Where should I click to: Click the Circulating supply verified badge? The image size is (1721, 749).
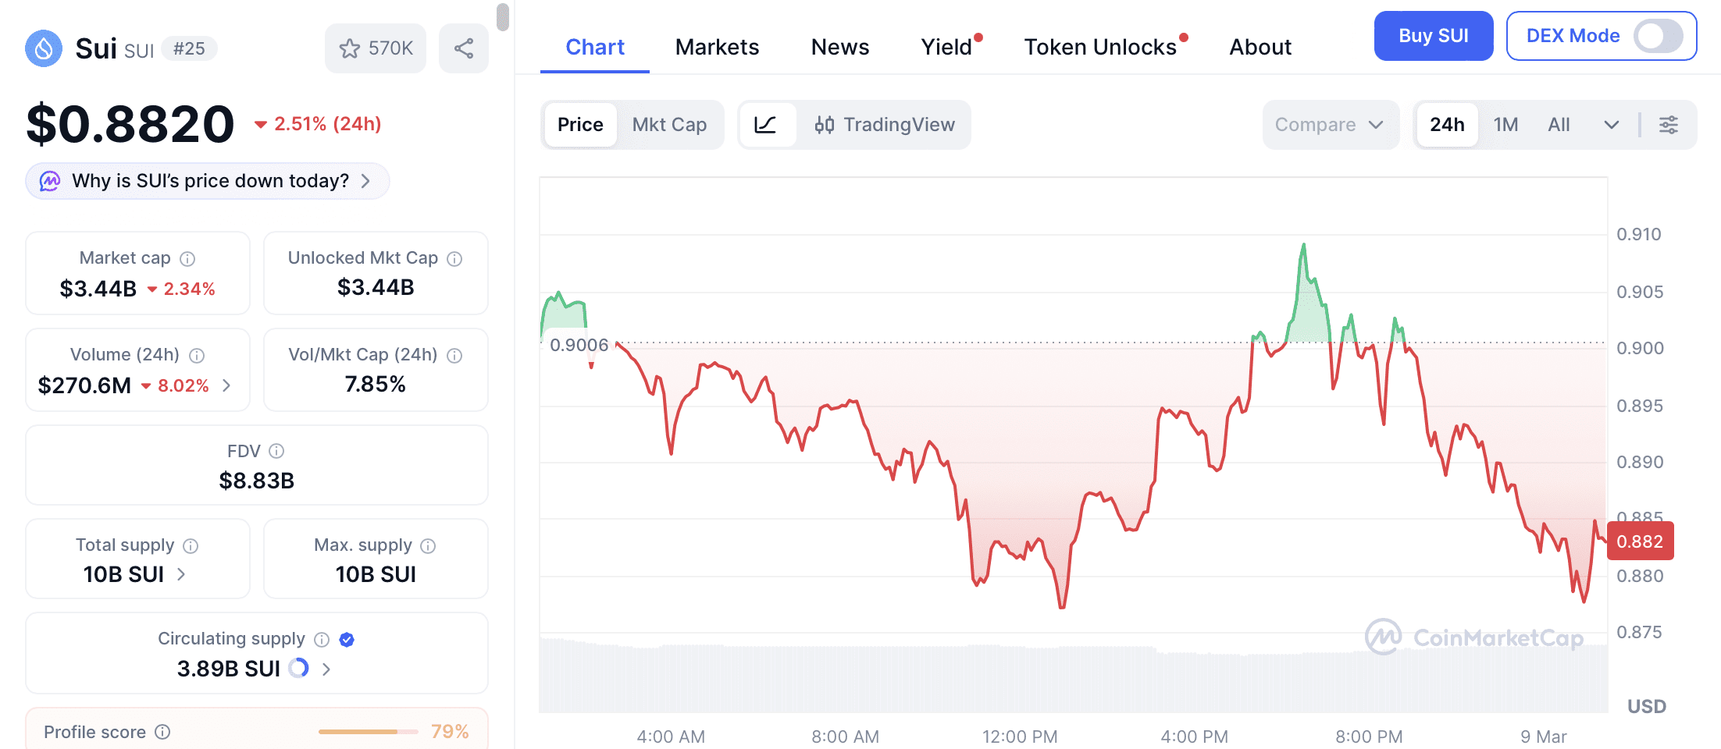pos(347,640)
